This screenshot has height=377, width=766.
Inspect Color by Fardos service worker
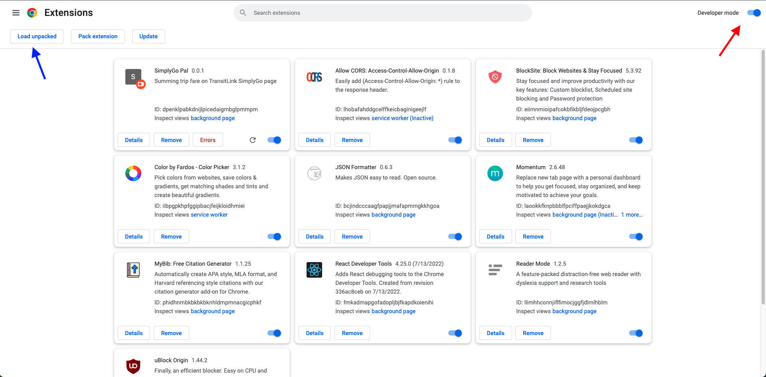click(209, 215)
